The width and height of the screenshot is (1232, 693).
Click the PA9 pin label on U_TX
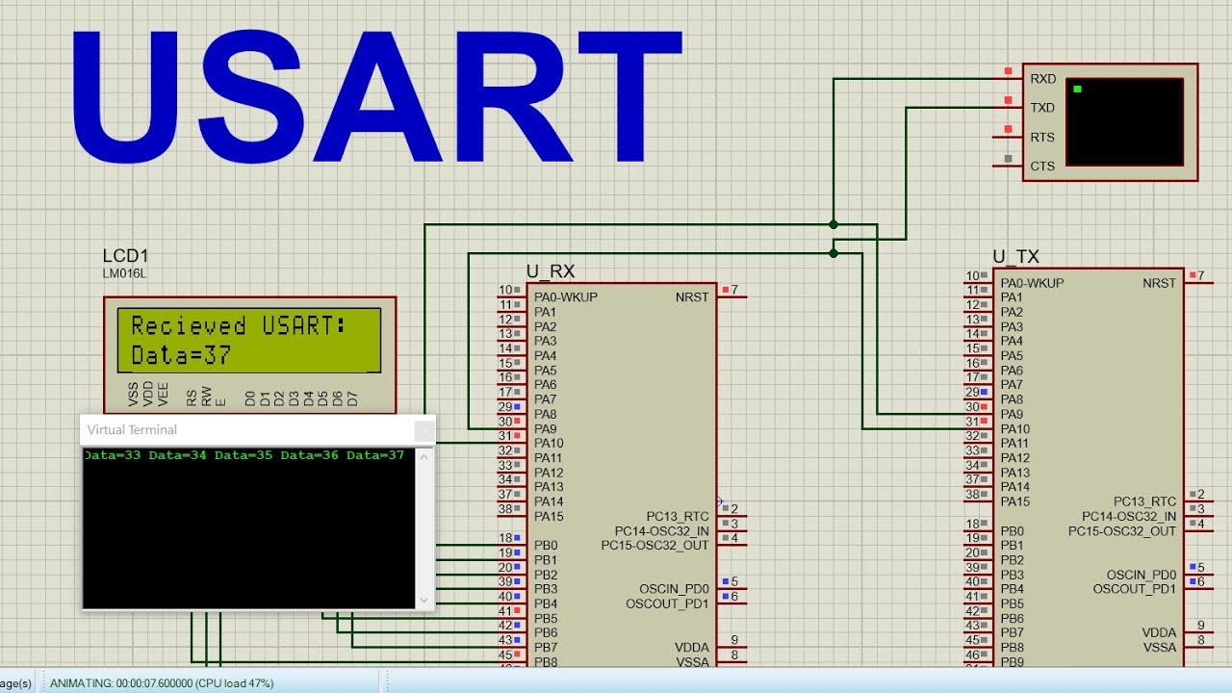1012,415
